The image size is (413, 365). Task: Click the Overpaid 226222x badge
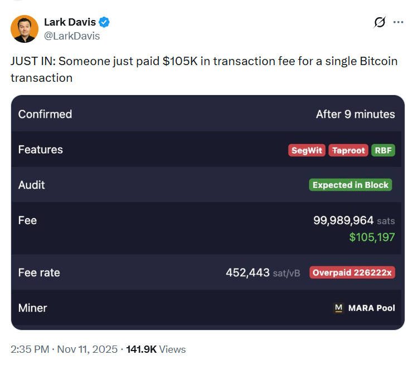pyautogui.click(x=352, y=273)
